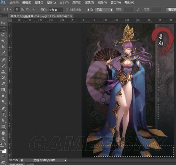Viewport: 176px width, 165px height.
Task: Select the Healing Brush tool
Action: [3, 60]
